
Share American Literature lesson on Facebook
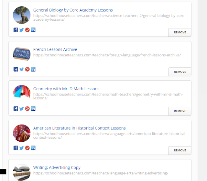click(16, 148)
